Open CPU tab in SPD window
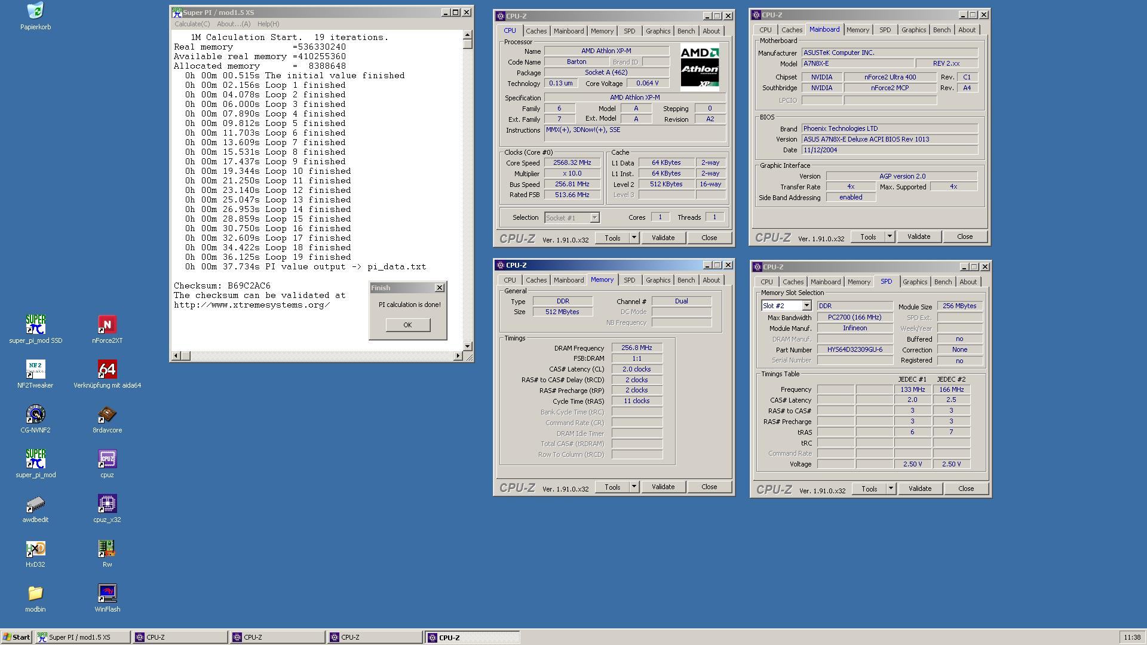Viewport: 1147px width, 645px height. pyautogui.click(x=766, y=282)
